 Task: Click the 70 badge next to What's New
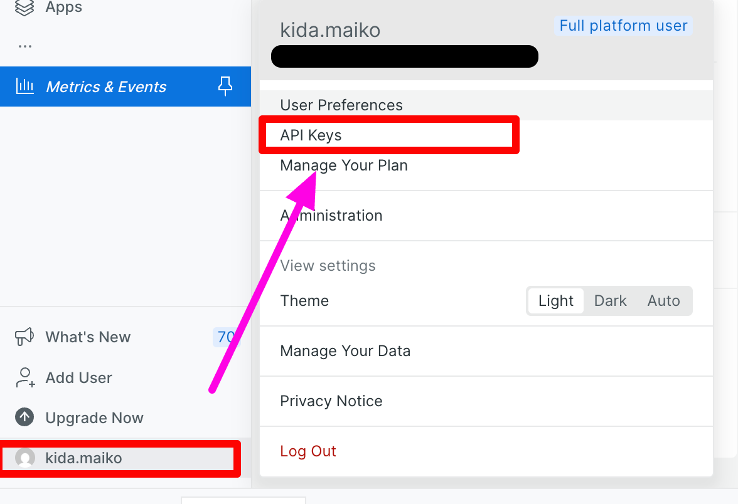(x=227, y=337)
